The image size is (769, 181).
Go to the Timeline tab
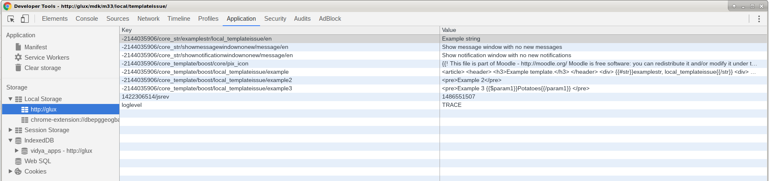tap(179, 19)
